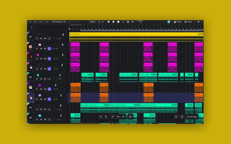Open the File menu
Screen dimensions: 231x144
[30, 22]
